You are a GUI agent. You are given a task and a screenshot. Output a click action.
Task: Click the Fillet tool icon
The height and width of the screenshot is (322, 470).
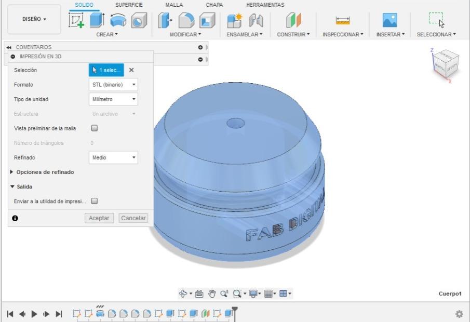click(x=186, y=20)
